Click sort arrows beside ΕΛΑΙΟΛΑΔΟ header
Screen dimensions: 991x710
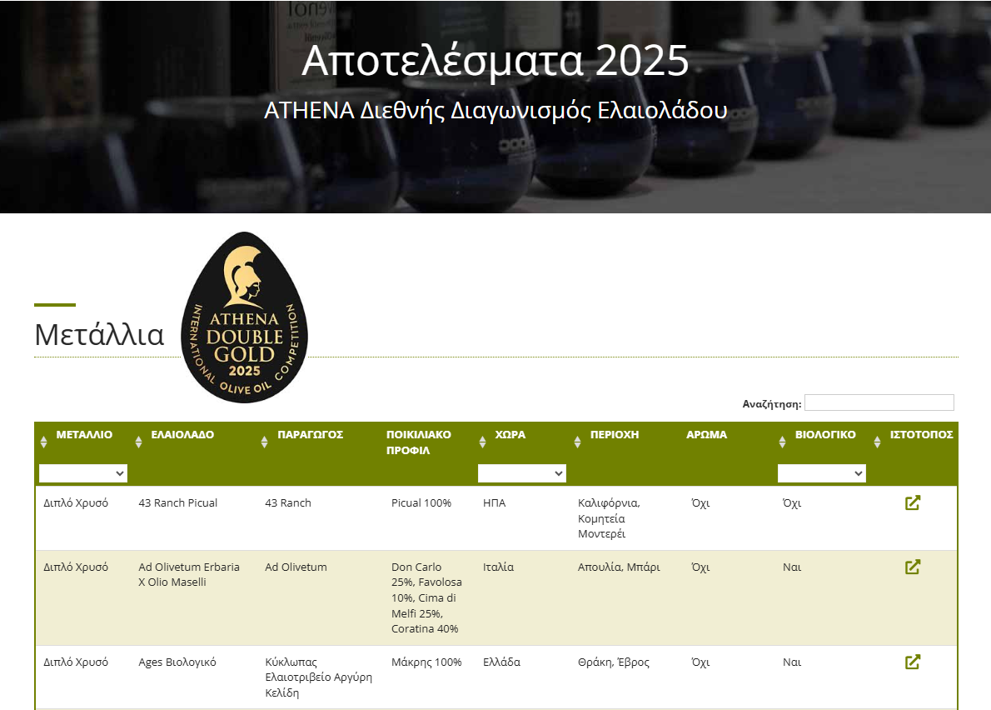pos(138,442)
